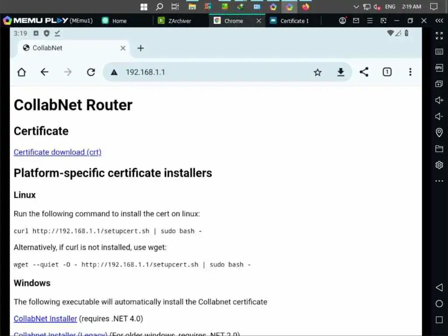This screenshot has width=448, height=336.
Task: Share the page via share icon
Action: 364,72
